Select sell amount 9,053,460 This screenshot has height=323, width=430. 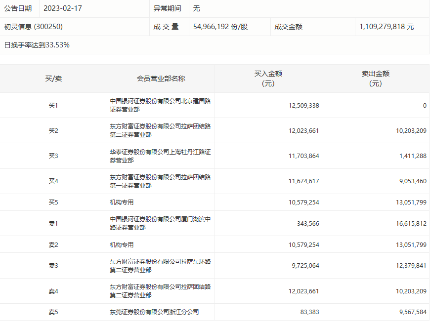413,181
